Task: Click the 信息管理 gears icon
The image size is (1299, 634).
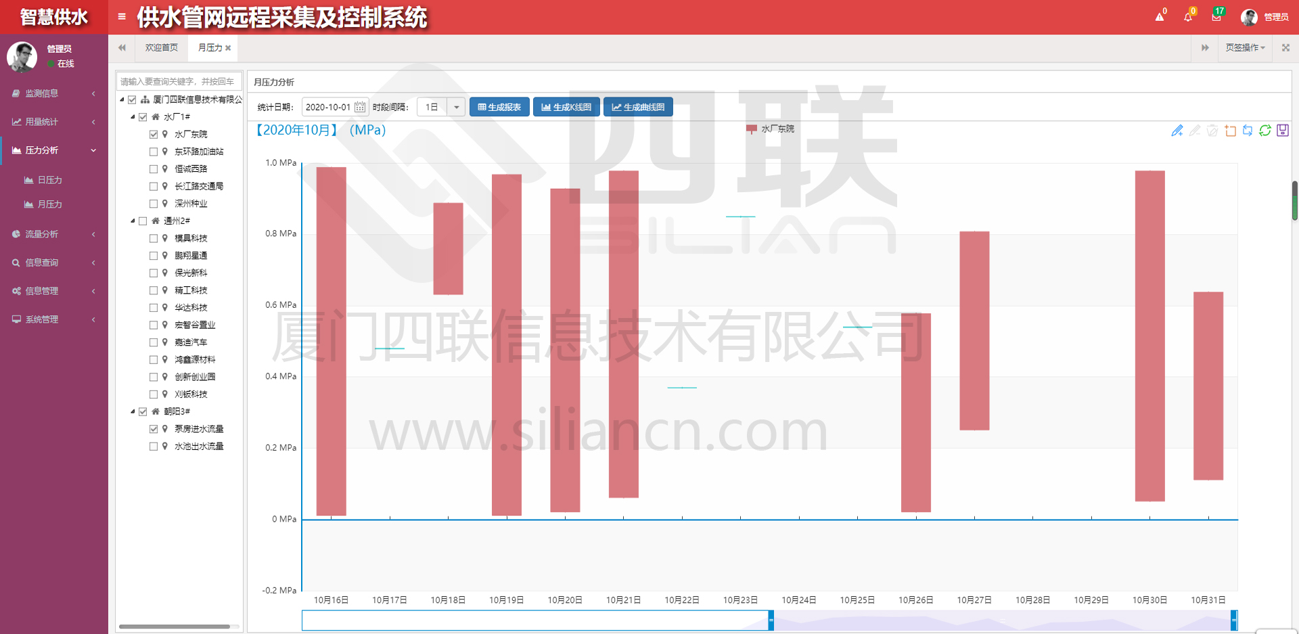Action: (16, 291)
